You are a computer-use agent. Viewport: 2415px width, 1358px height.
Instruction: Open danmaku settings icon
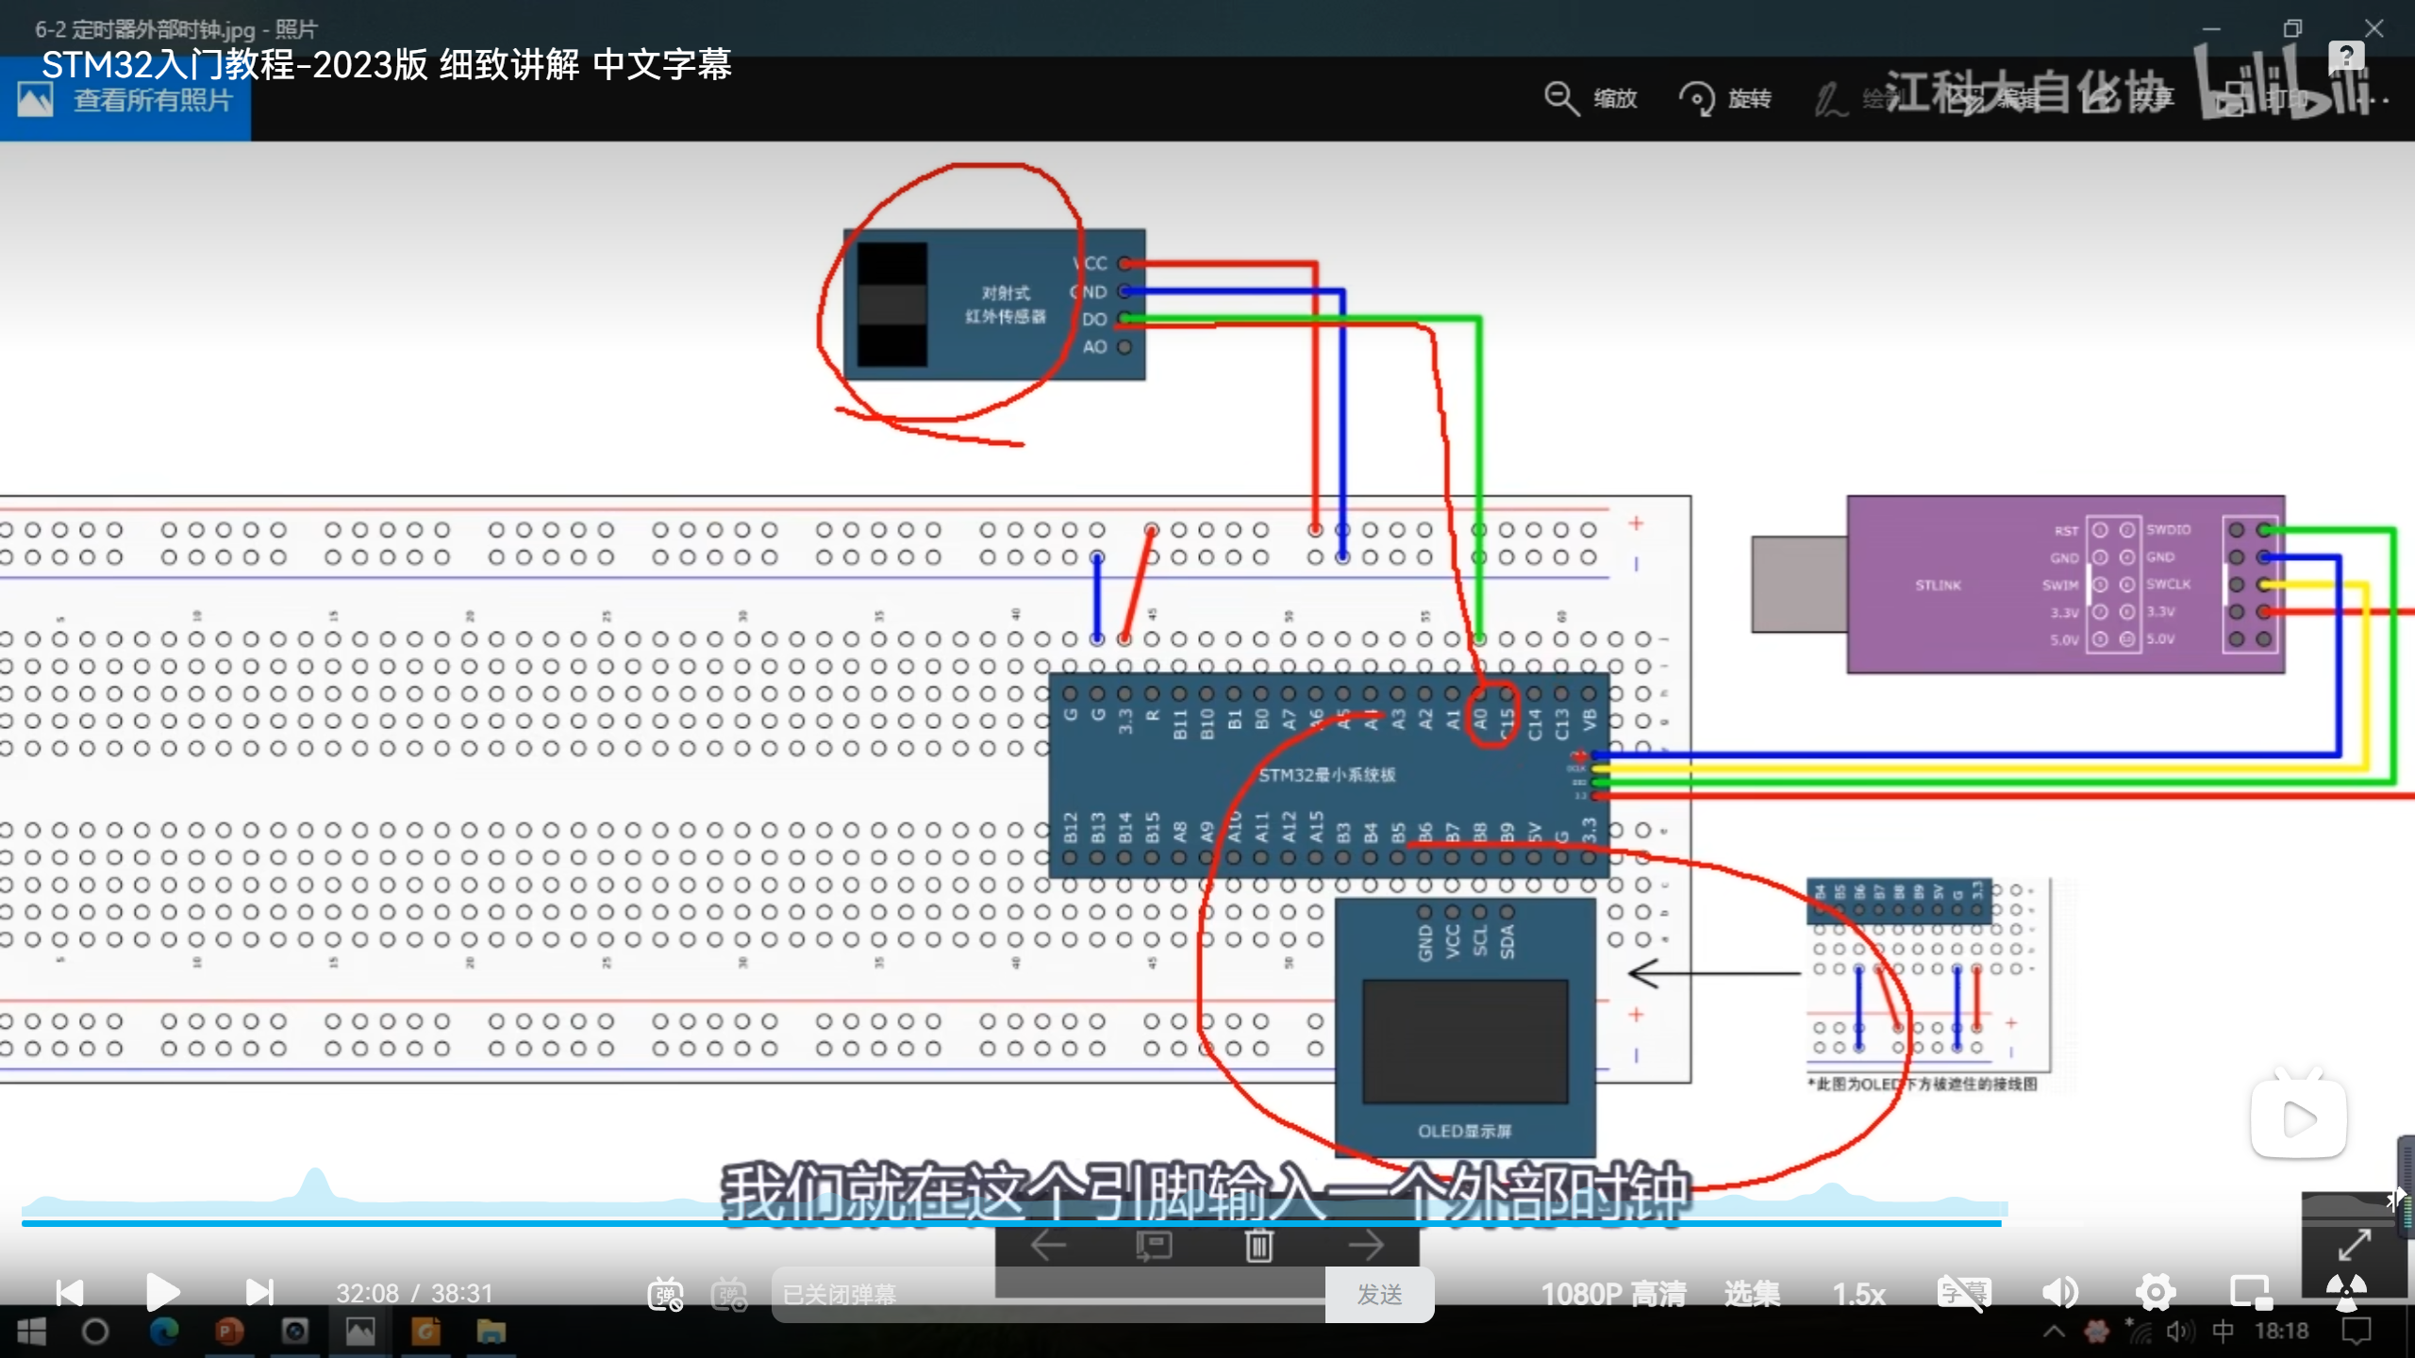tap(729, 1294)
